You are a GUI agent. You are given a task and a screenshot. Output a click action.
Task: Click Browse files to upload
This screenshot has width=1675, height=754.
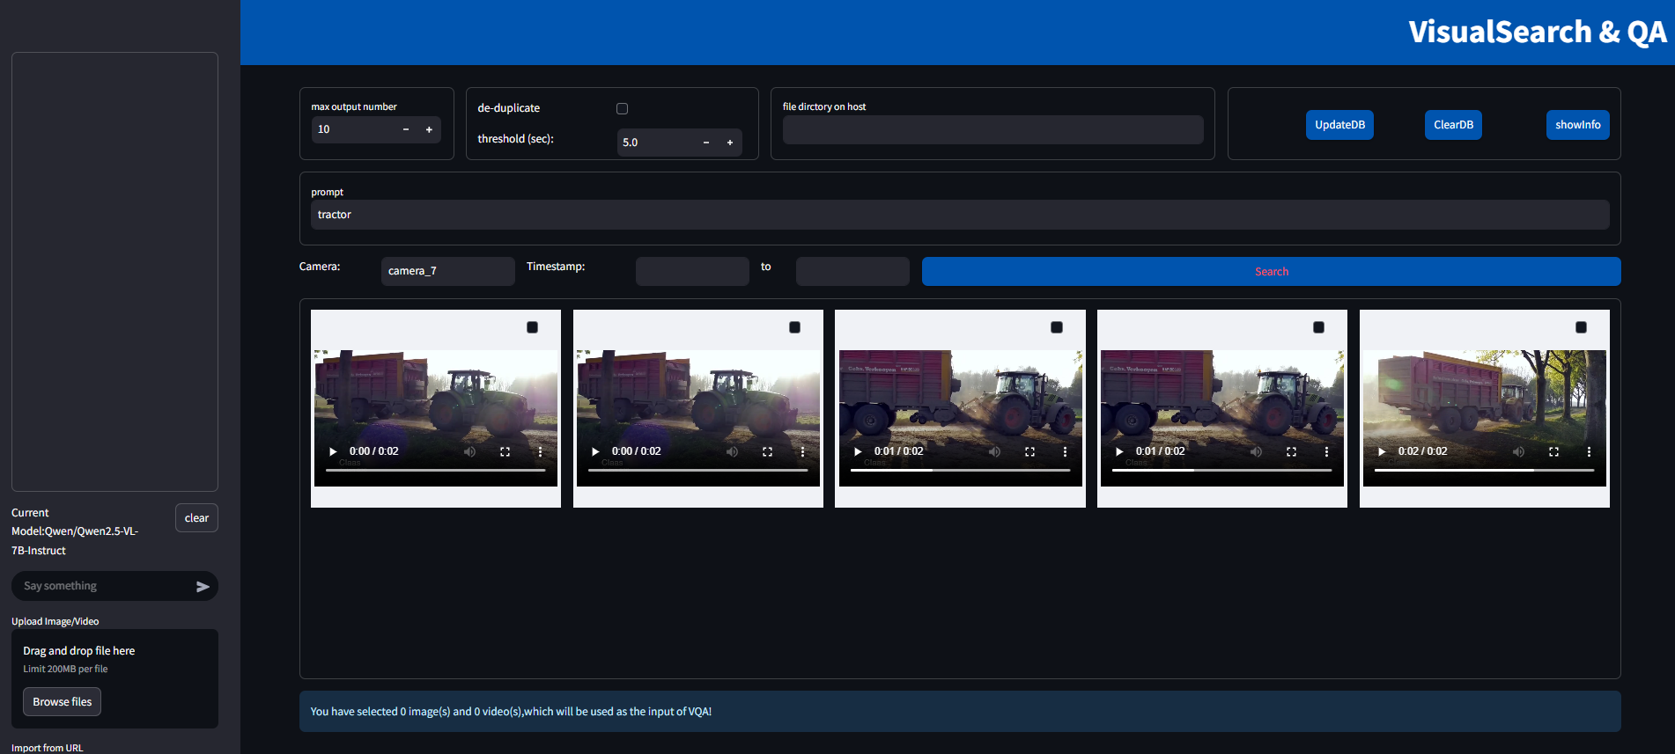pyautogui.click(x=62, y=702)
